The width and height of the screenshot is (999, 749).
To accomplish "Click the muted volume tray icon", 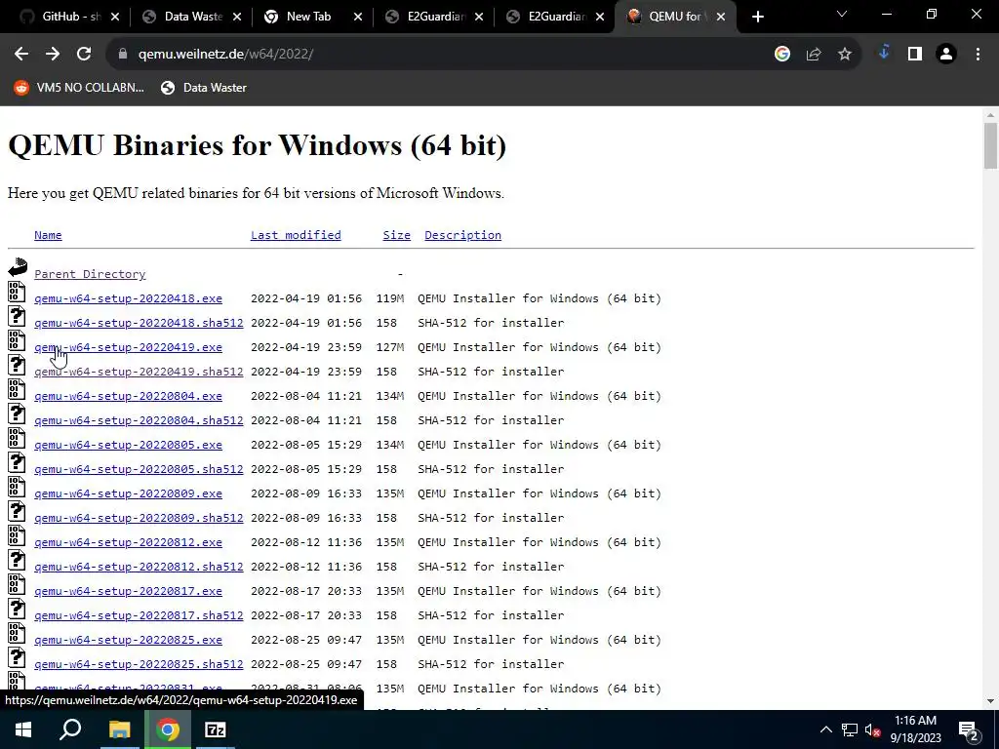I will point(872,729).
